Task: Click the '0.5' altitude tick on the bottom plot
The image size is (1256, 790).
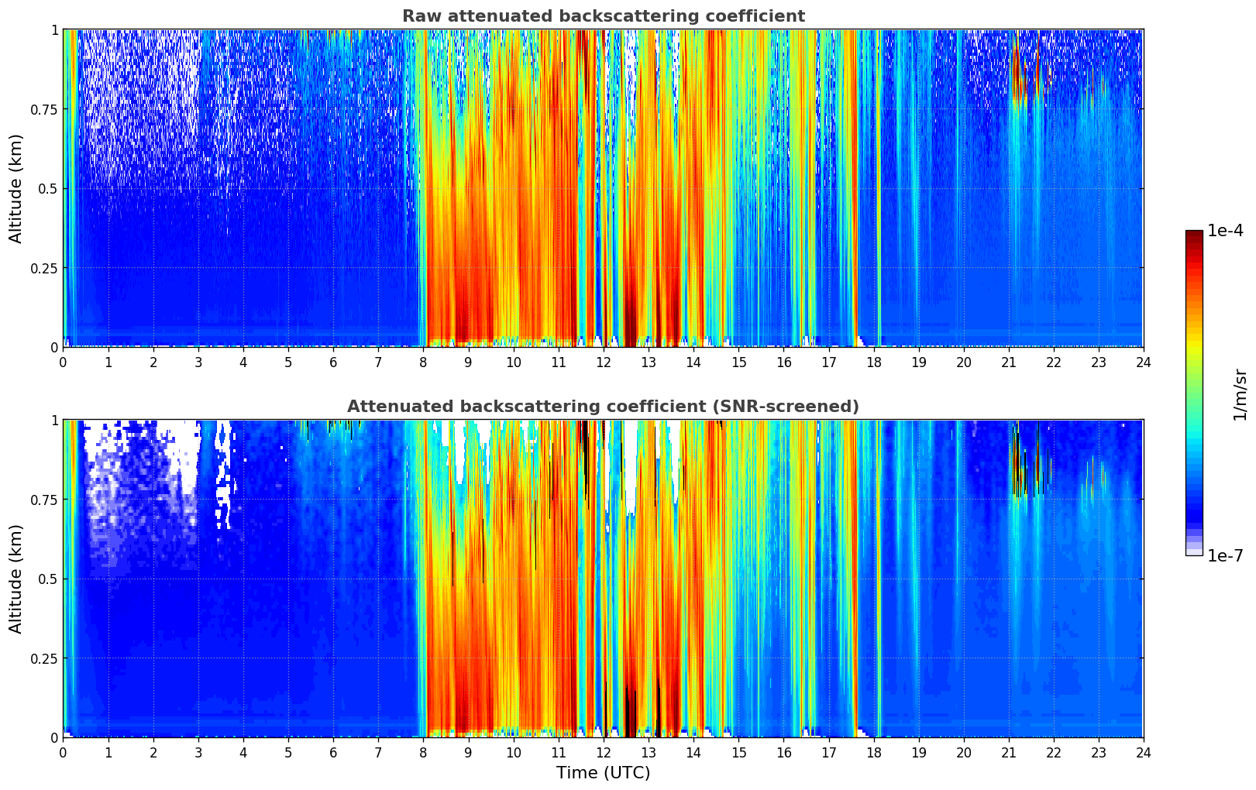Action: [x=47, y=579]
